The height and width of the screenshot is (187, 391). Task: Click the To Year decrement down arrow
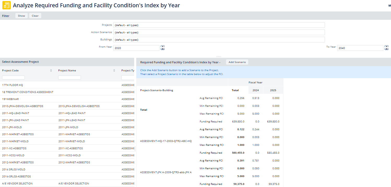[387, 49]
